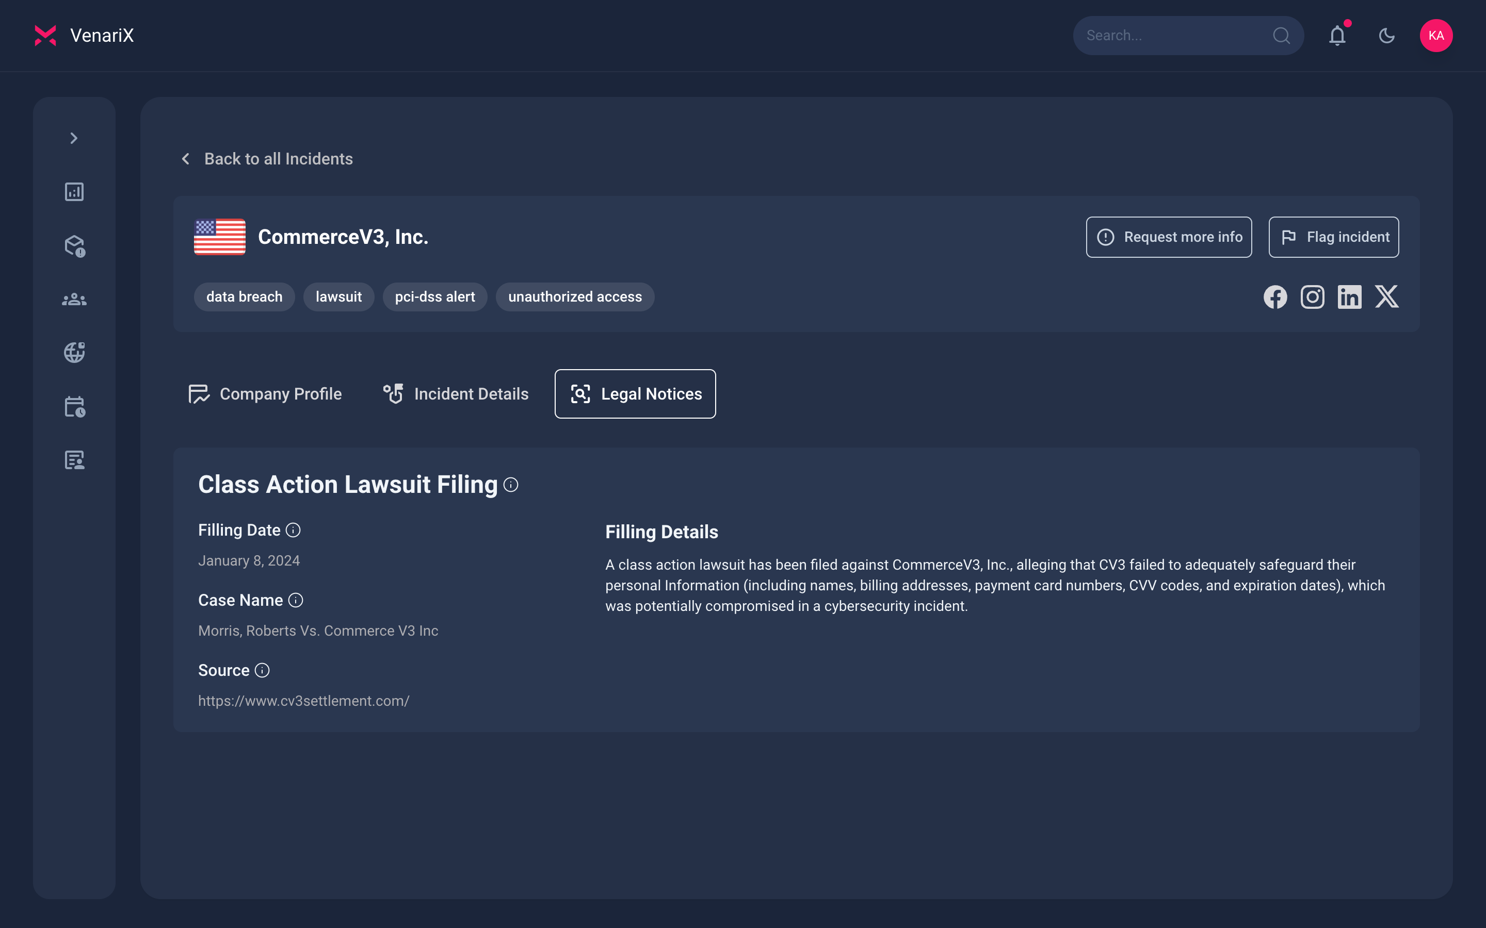The image size is (1486, 928).
Task: Open the groups people sidebar icon
Action: [74, 300]
